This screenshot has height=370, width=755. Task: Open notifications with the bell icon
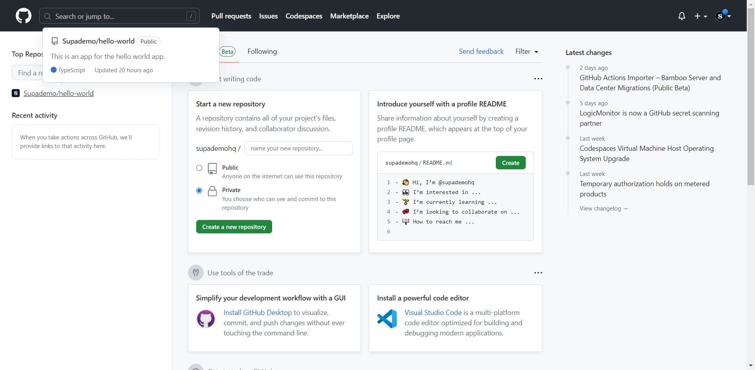coord(681,16)
